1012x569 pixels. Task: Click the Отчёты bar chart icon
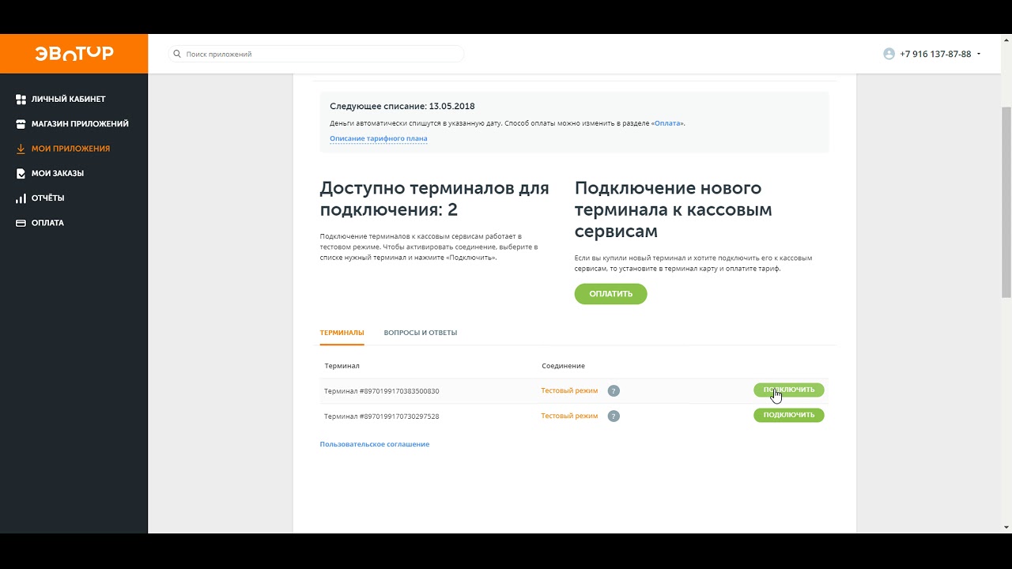(x=21, y=198)
